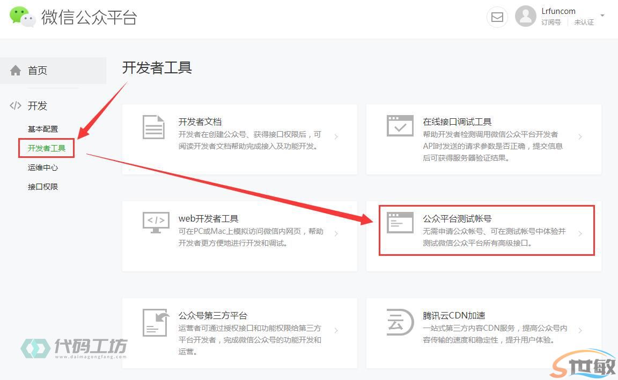Expand the account dropdown arrow
This screenshot has height=380, width=618.
(602, 16)
